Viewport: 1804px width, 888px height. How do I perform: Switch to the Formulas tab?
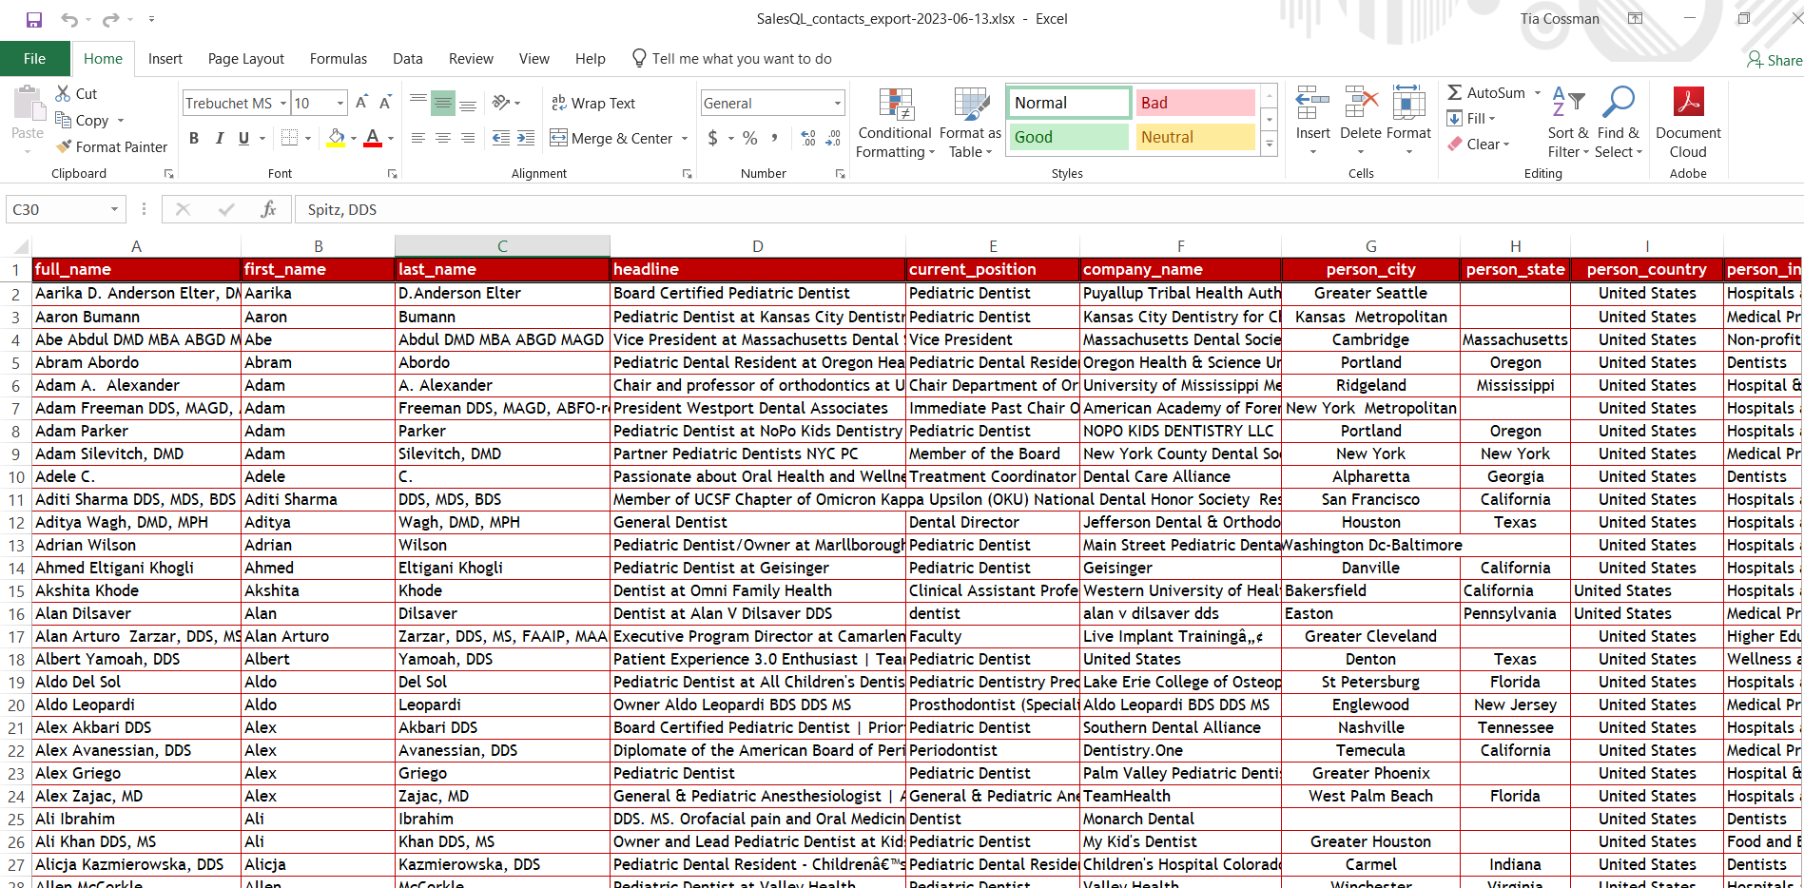pyautogui.click(x=339, y=59)
